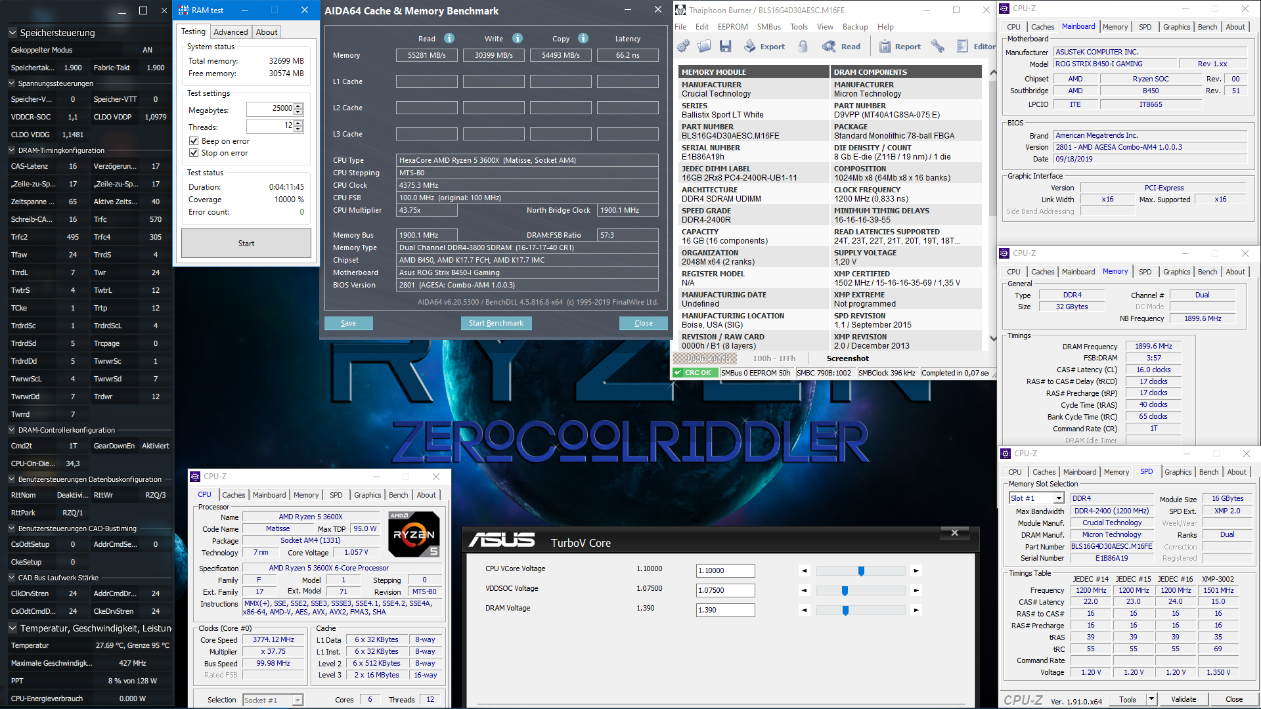Open the Slot #1 memory slot dropdown
This screenshot has width=1261, height=709.
pyautogui.click(x=1059, y=498)
